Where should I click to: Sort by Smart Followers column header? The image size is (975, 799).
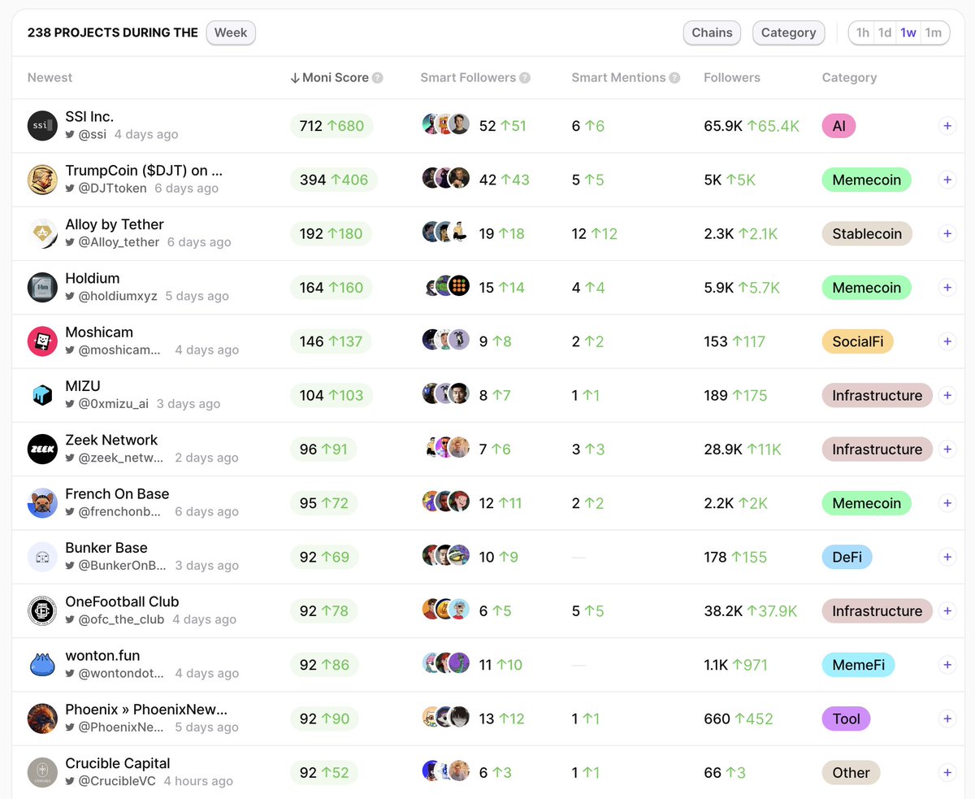tap(468, 78)
